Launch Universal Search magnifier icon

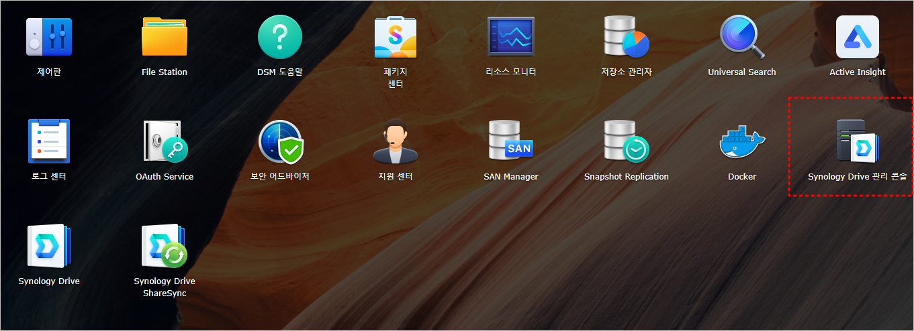click(742, 37)
